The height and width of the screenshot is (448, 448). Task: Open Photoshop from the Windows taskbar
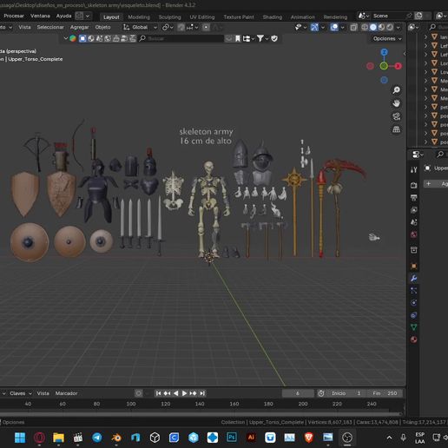tap(232, 438)
